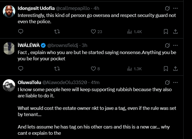Click OluwaTolu's profile avatar
The image size is (192, 139).
[x=9, y=85]
